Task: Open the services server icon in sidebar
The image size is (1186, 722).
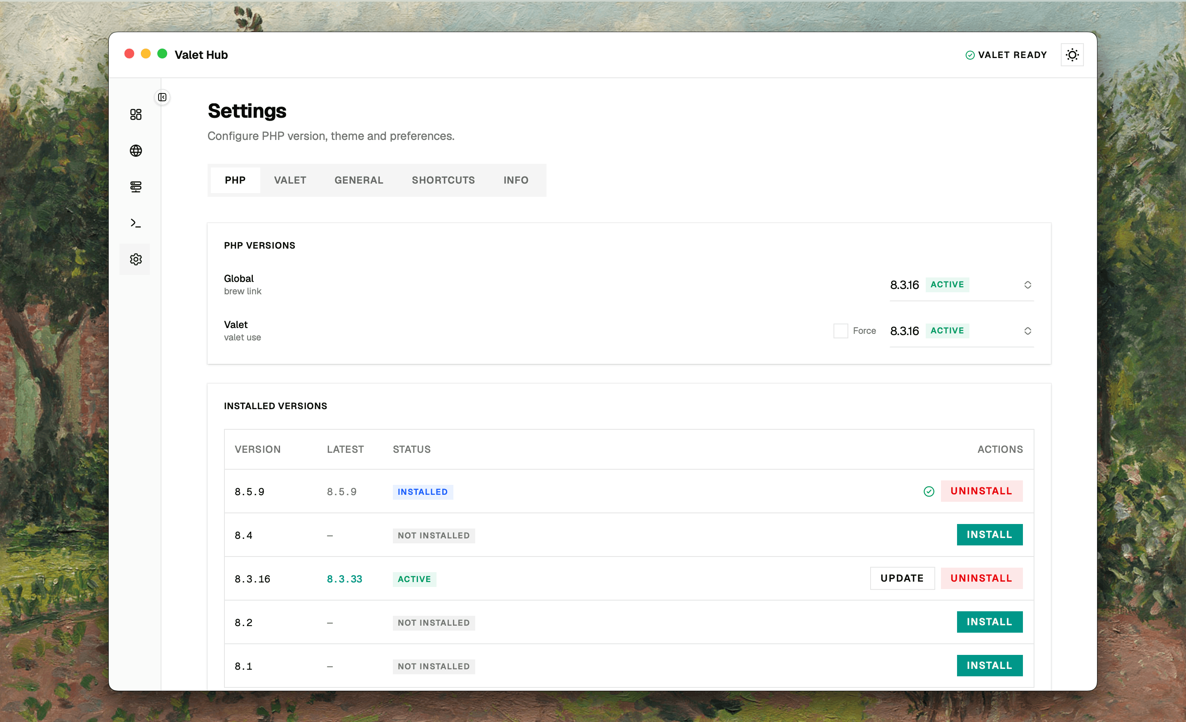Action: [136, 186]
